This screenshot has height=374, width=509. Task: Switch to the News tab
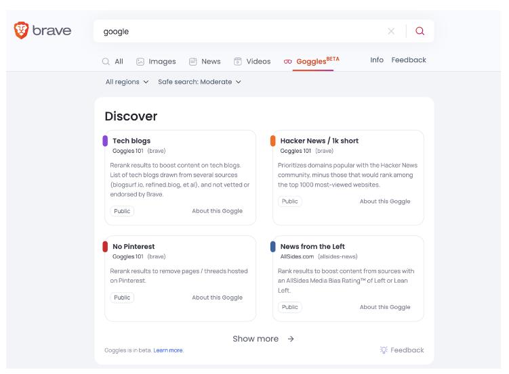tap(204, 62)
